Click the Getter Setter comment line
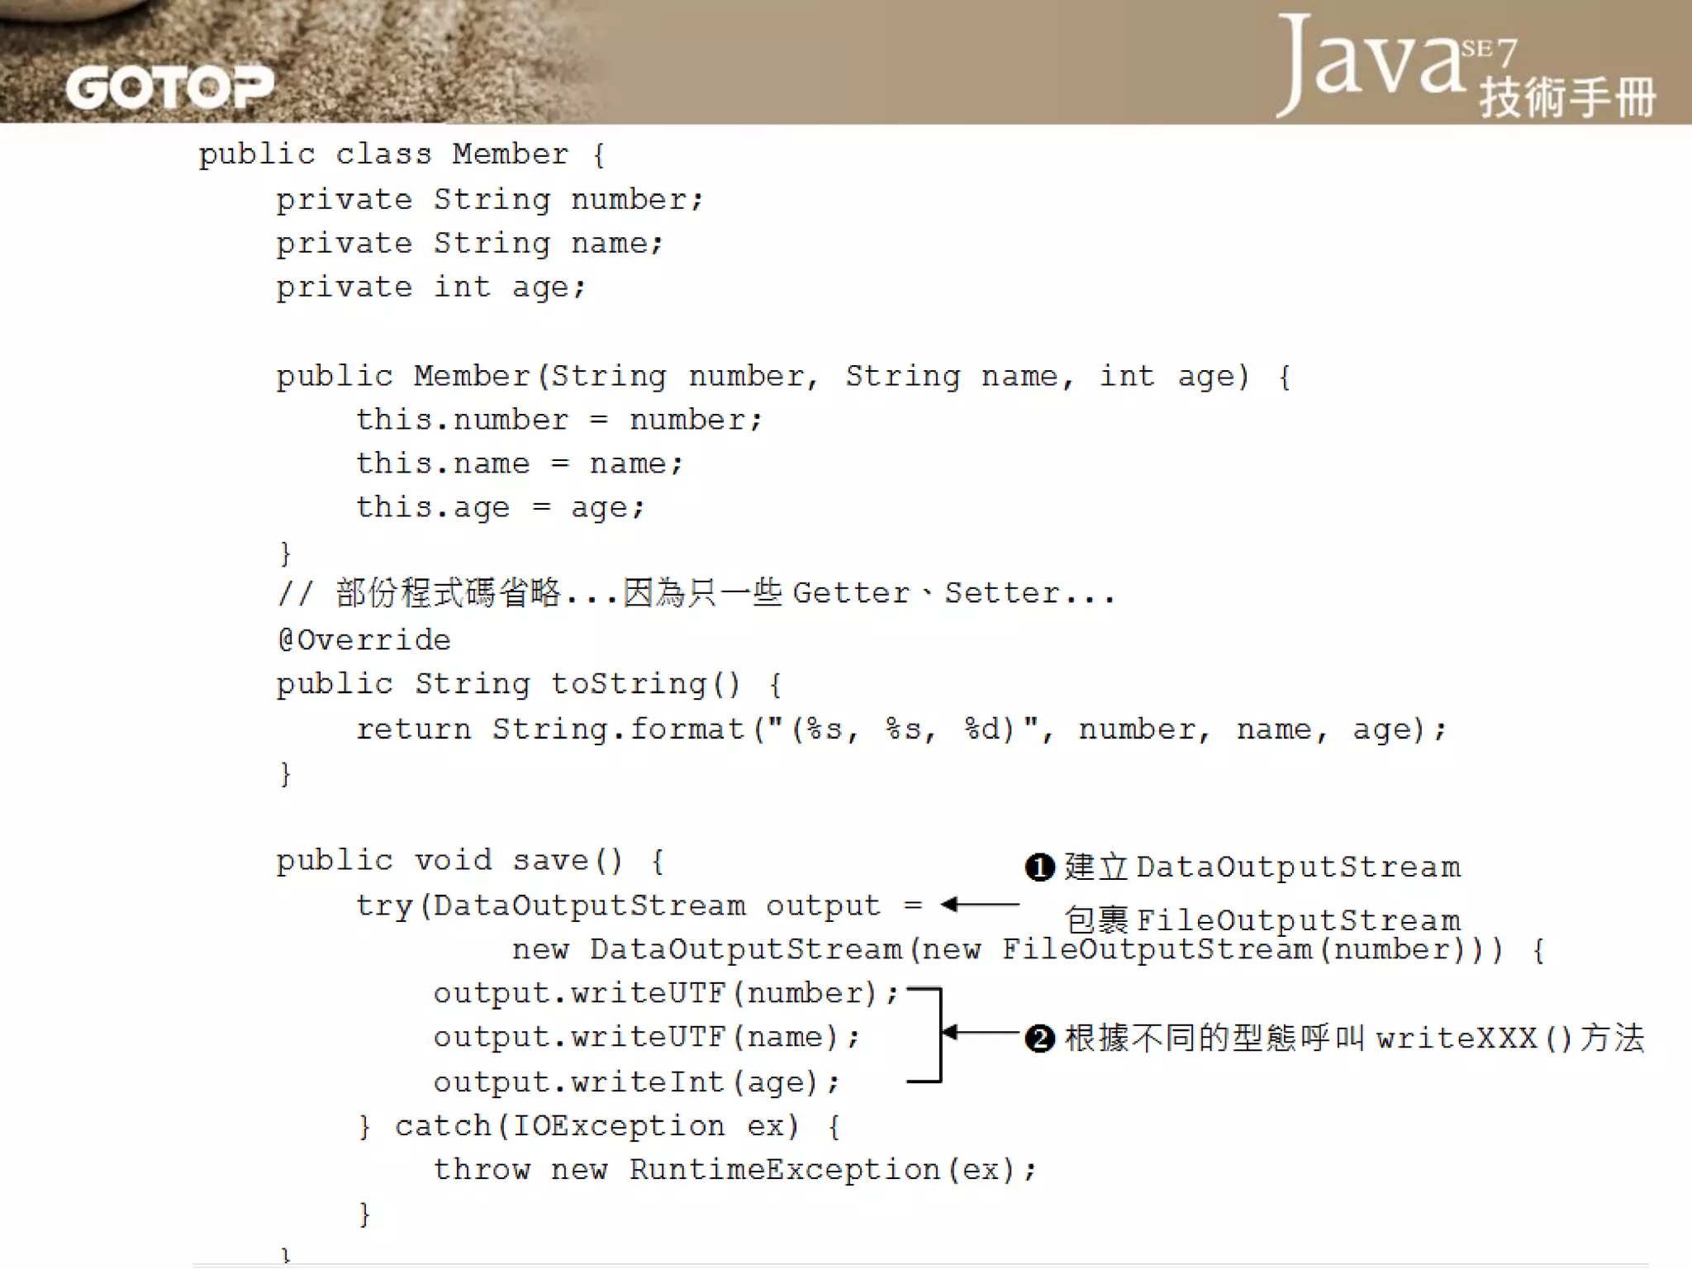This screenshot has width=1692, height=1269. click(x=696, y=593)
